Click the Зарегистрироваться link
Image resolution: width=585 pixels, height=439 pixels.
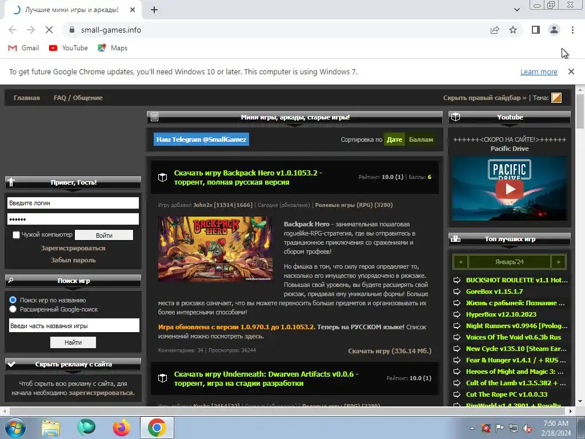click(73, 248)
